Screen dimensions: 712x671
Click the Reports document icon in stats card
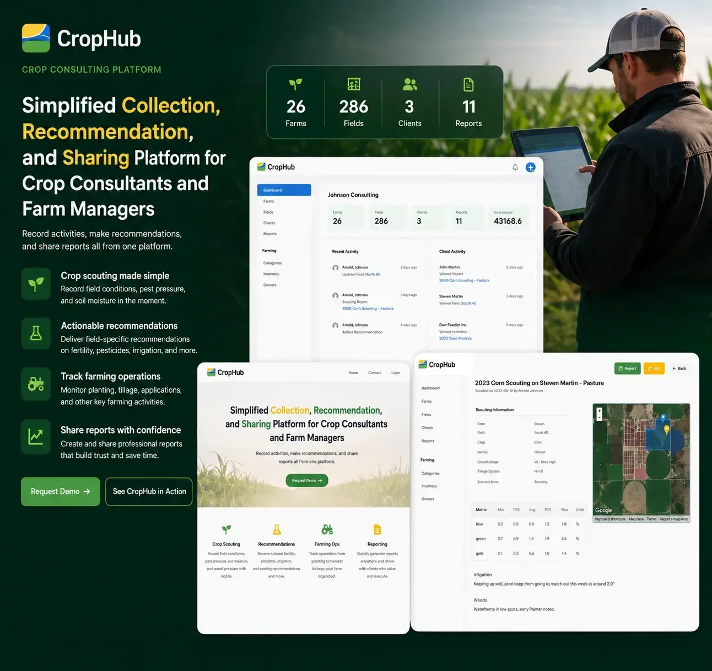[x=468, y=84]
